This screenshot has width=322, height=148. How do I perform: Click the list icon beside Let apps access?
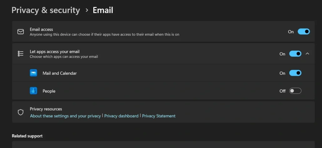point(21,54)
